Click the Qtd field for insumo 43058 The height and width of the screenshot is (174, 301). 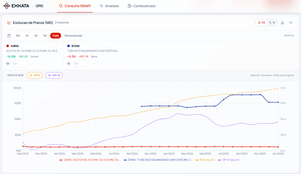(x=19, y=64)
